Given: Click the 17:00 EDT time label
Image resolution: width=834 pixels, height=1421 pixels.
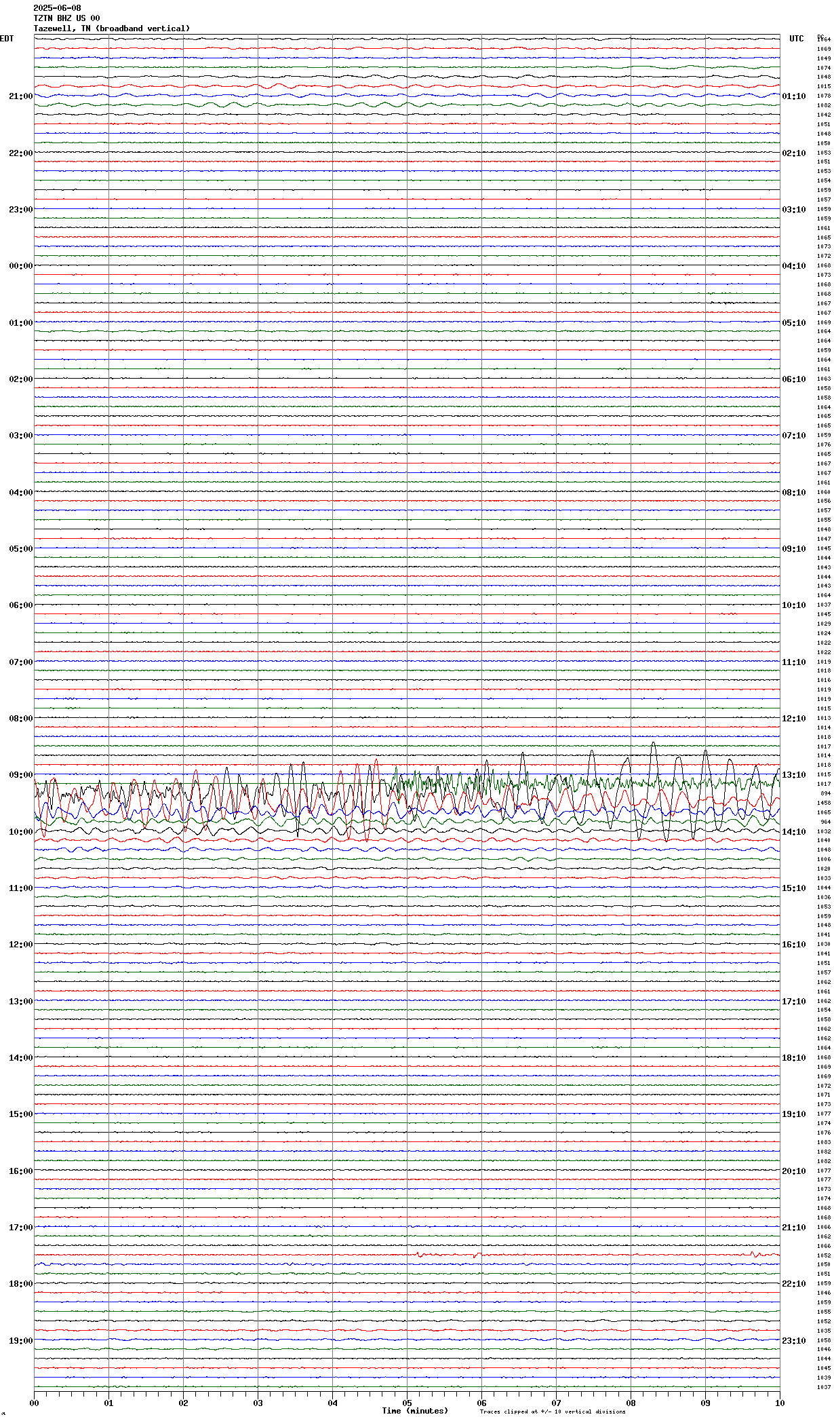Looking at the screenshot, I should [21, 1228].
